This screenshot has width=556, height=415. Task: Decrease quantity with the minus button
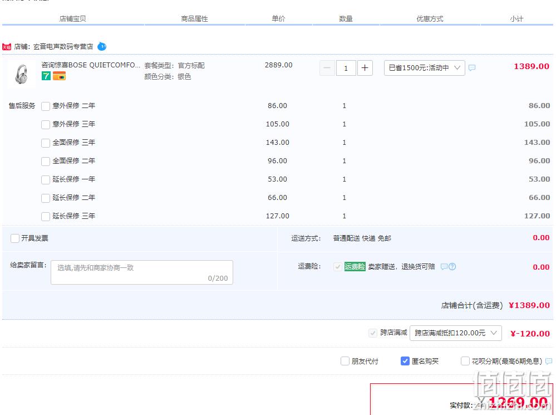click(327, 68)
